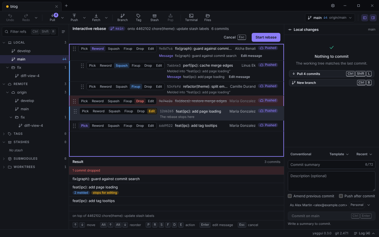
Task: Grab drag handle of commit 6dd9522
Action: coord(74,126)
